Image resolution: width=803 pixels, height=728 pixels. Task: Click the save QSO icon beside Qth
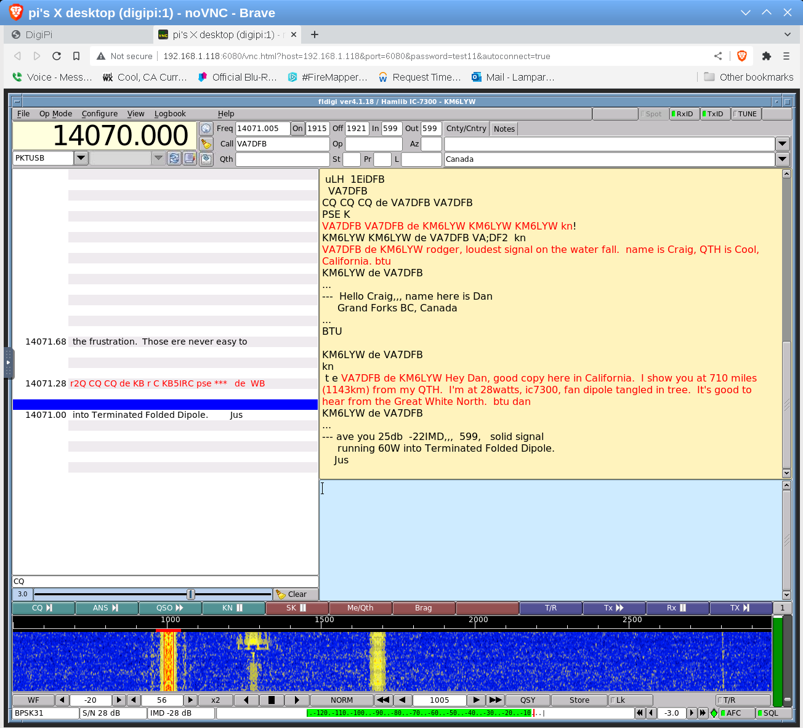[206, 159]
